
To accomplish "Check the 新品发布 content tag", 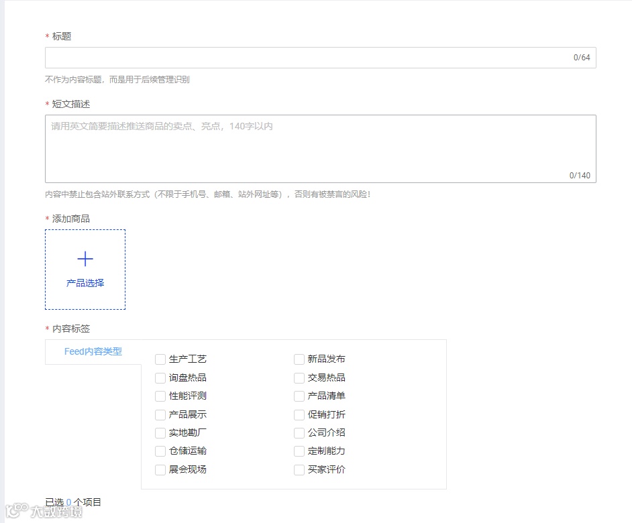I will (x=299, y=359).
